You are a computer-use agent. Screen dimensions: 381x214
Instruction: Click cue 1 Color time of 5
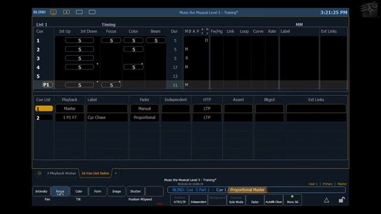(133, 40)
